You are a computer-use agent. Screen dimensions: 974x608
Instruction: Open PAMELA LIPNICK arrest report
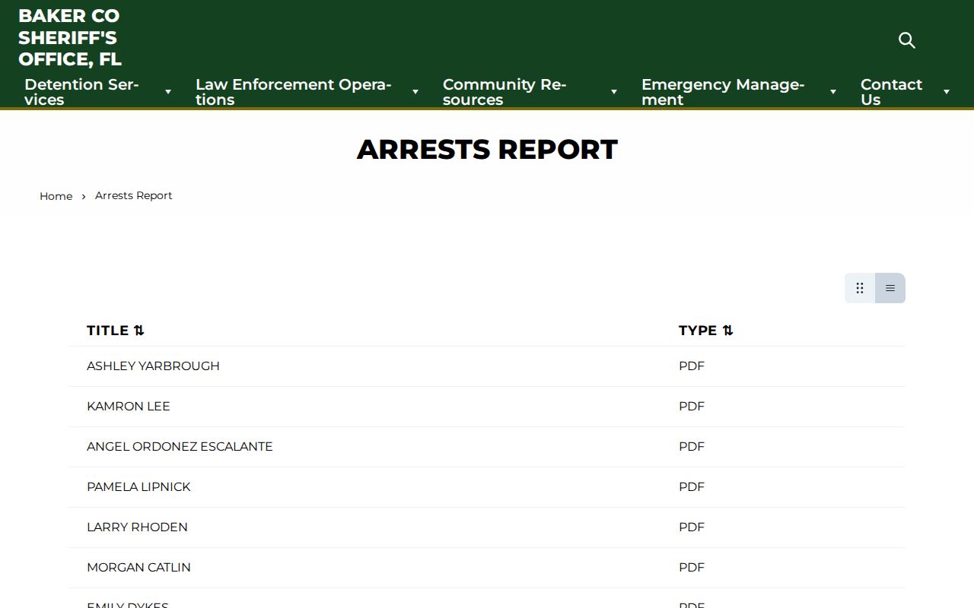(x=138, y=486)
